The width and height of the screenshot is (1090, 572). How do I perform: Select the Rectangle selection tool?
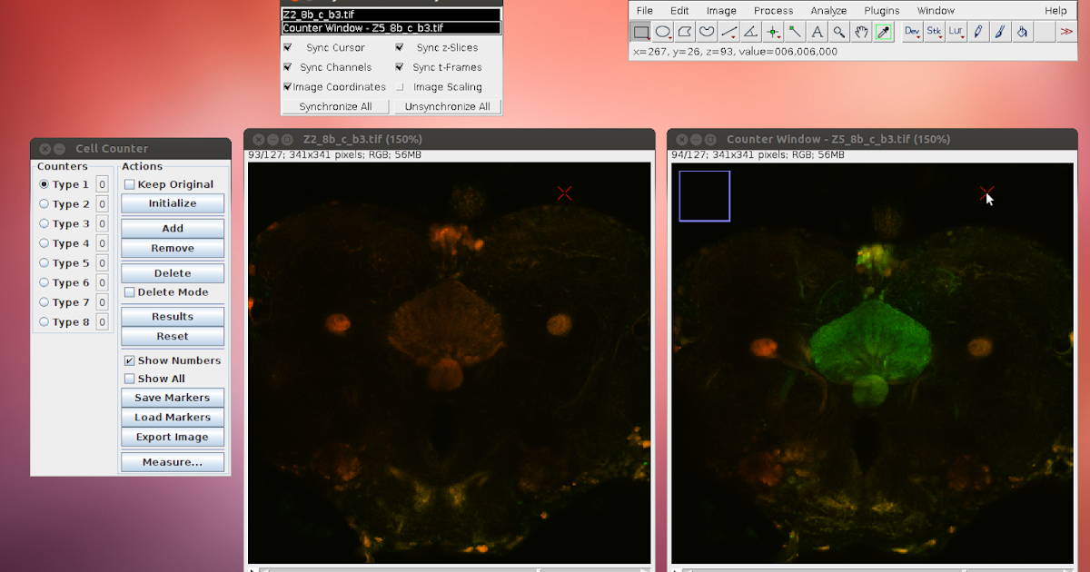[x=640, y=31]
